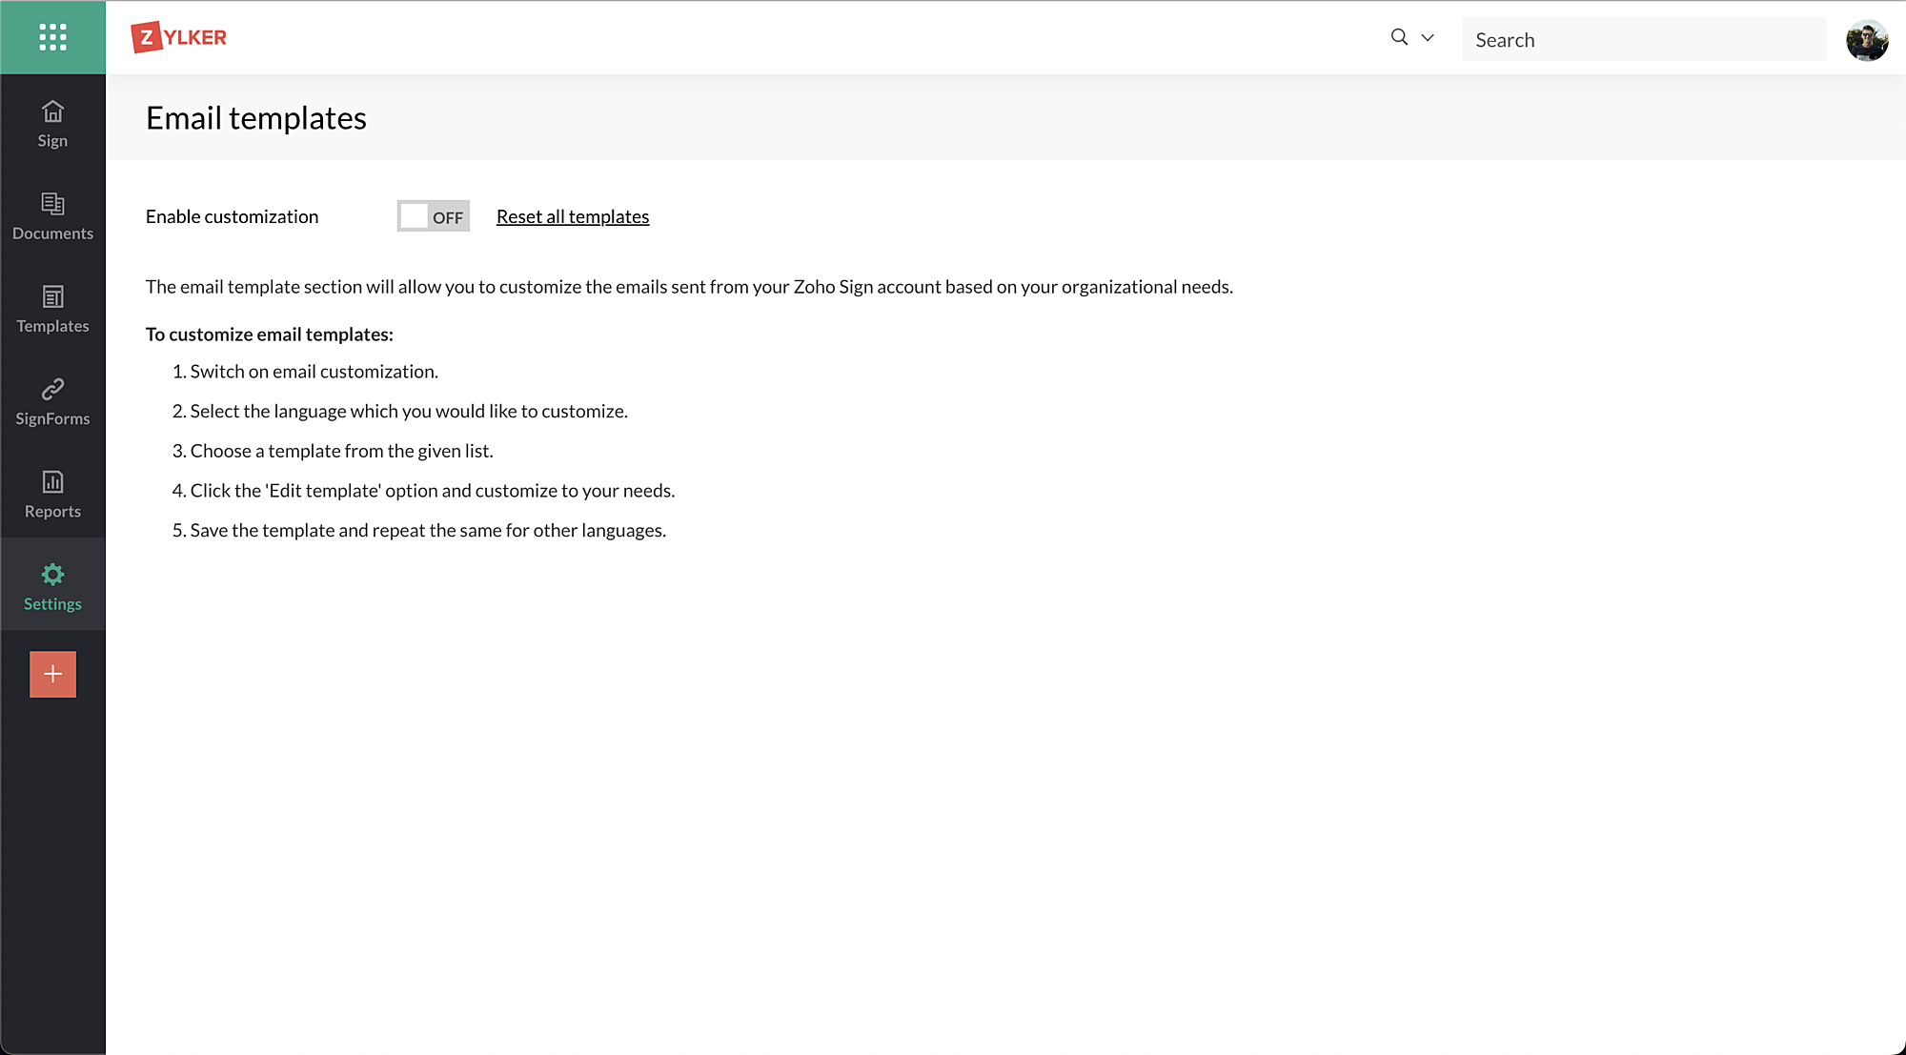Select the SignForms menu label
This screenshot has width=1906, height=1055.
(52, 419)
